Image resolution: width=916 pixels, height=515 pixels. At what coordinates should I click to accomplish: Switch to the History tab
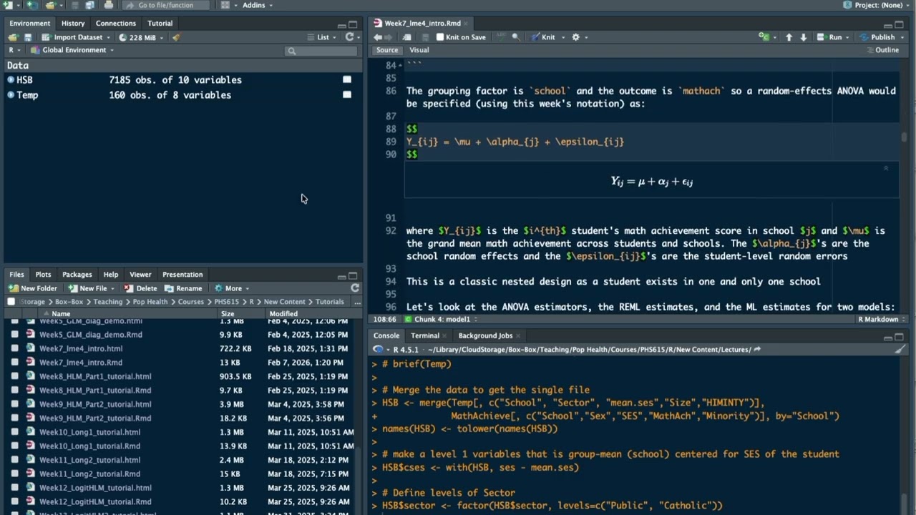pos(73,23)
